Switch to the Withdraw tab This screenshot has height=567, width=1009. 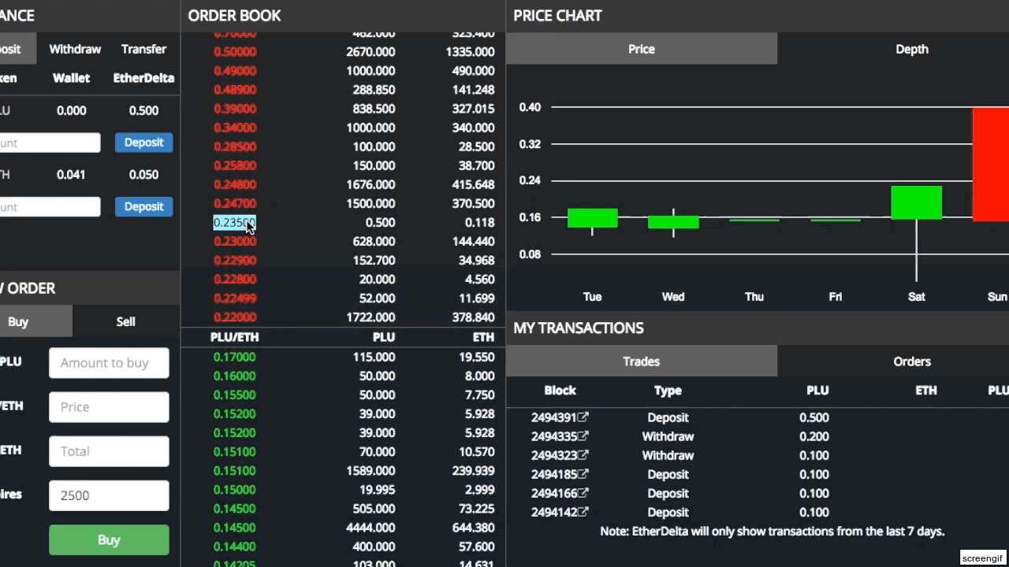pyautogui.click(x=75, y=49)
